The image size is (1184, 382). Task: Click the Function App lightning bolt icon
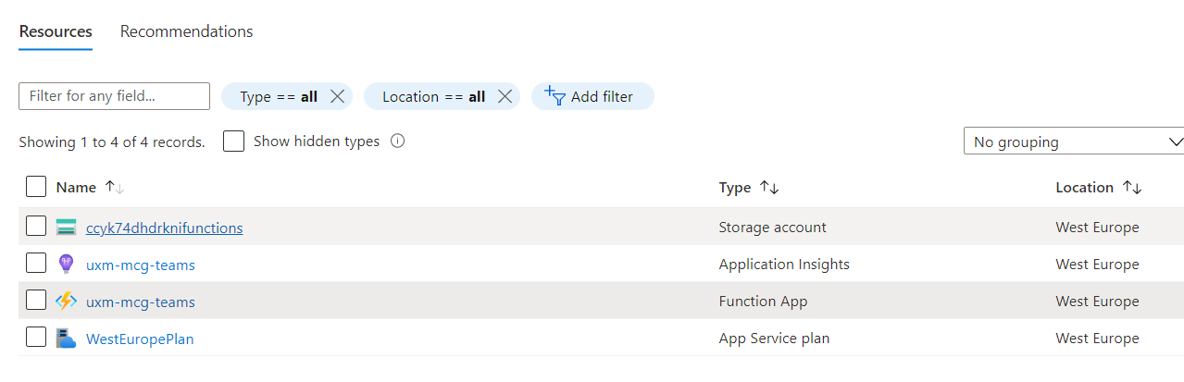tap(66, 302)
